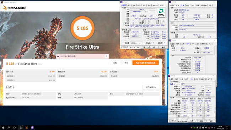Viewport: 231px width, 130px height.
Task: Click the AMD logo in the CPU-Z processor window
Action: tap(161, 12)
